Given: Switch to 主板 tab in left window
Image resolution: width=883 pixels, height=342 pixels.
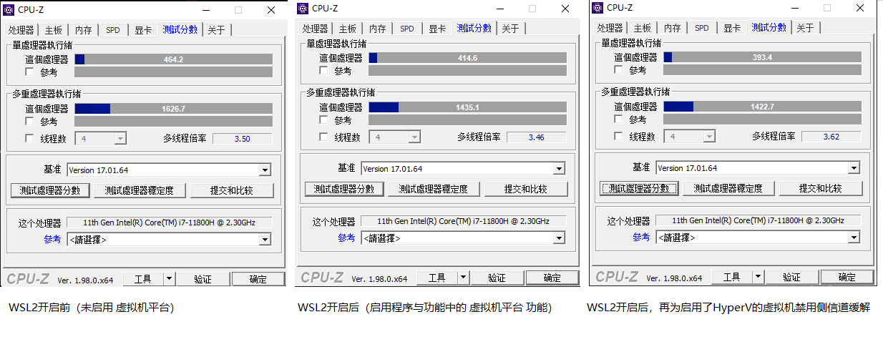Looking at the screenshot, I should 53,30.
